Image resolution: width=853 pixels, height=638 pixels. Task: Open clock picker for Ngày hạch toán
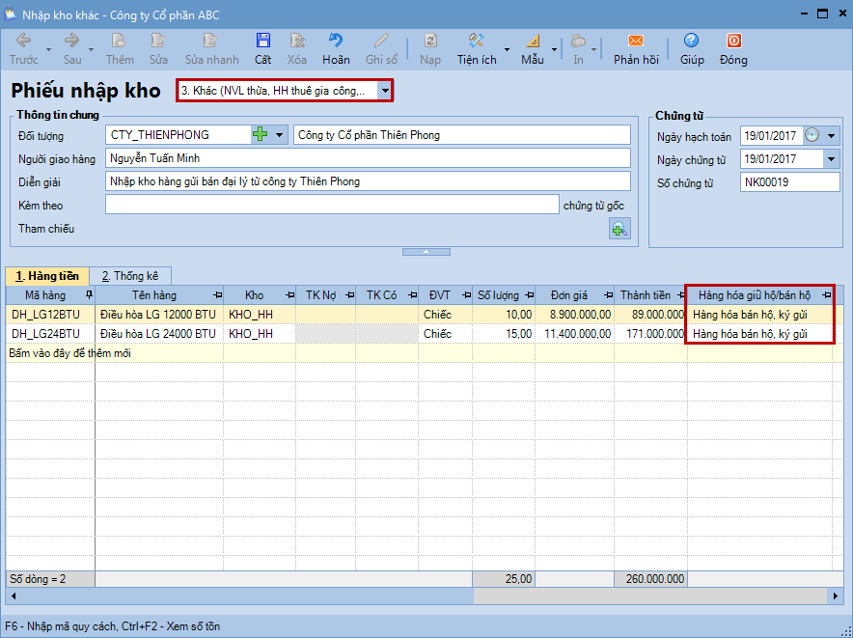(x=812, y=135)
